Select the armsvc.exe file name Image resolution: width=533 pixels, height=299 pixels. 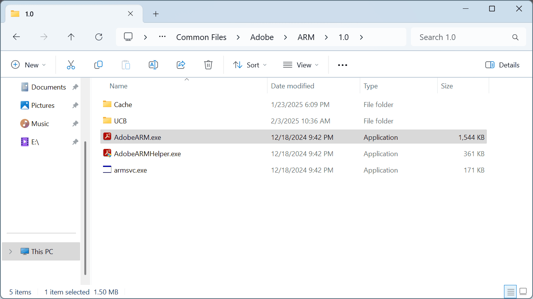click(130, 170)
